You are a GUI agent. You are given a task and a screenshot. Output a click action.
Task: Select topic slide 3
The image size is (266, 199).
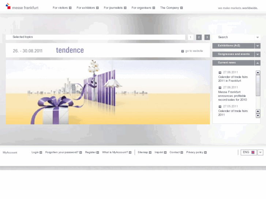207,37
